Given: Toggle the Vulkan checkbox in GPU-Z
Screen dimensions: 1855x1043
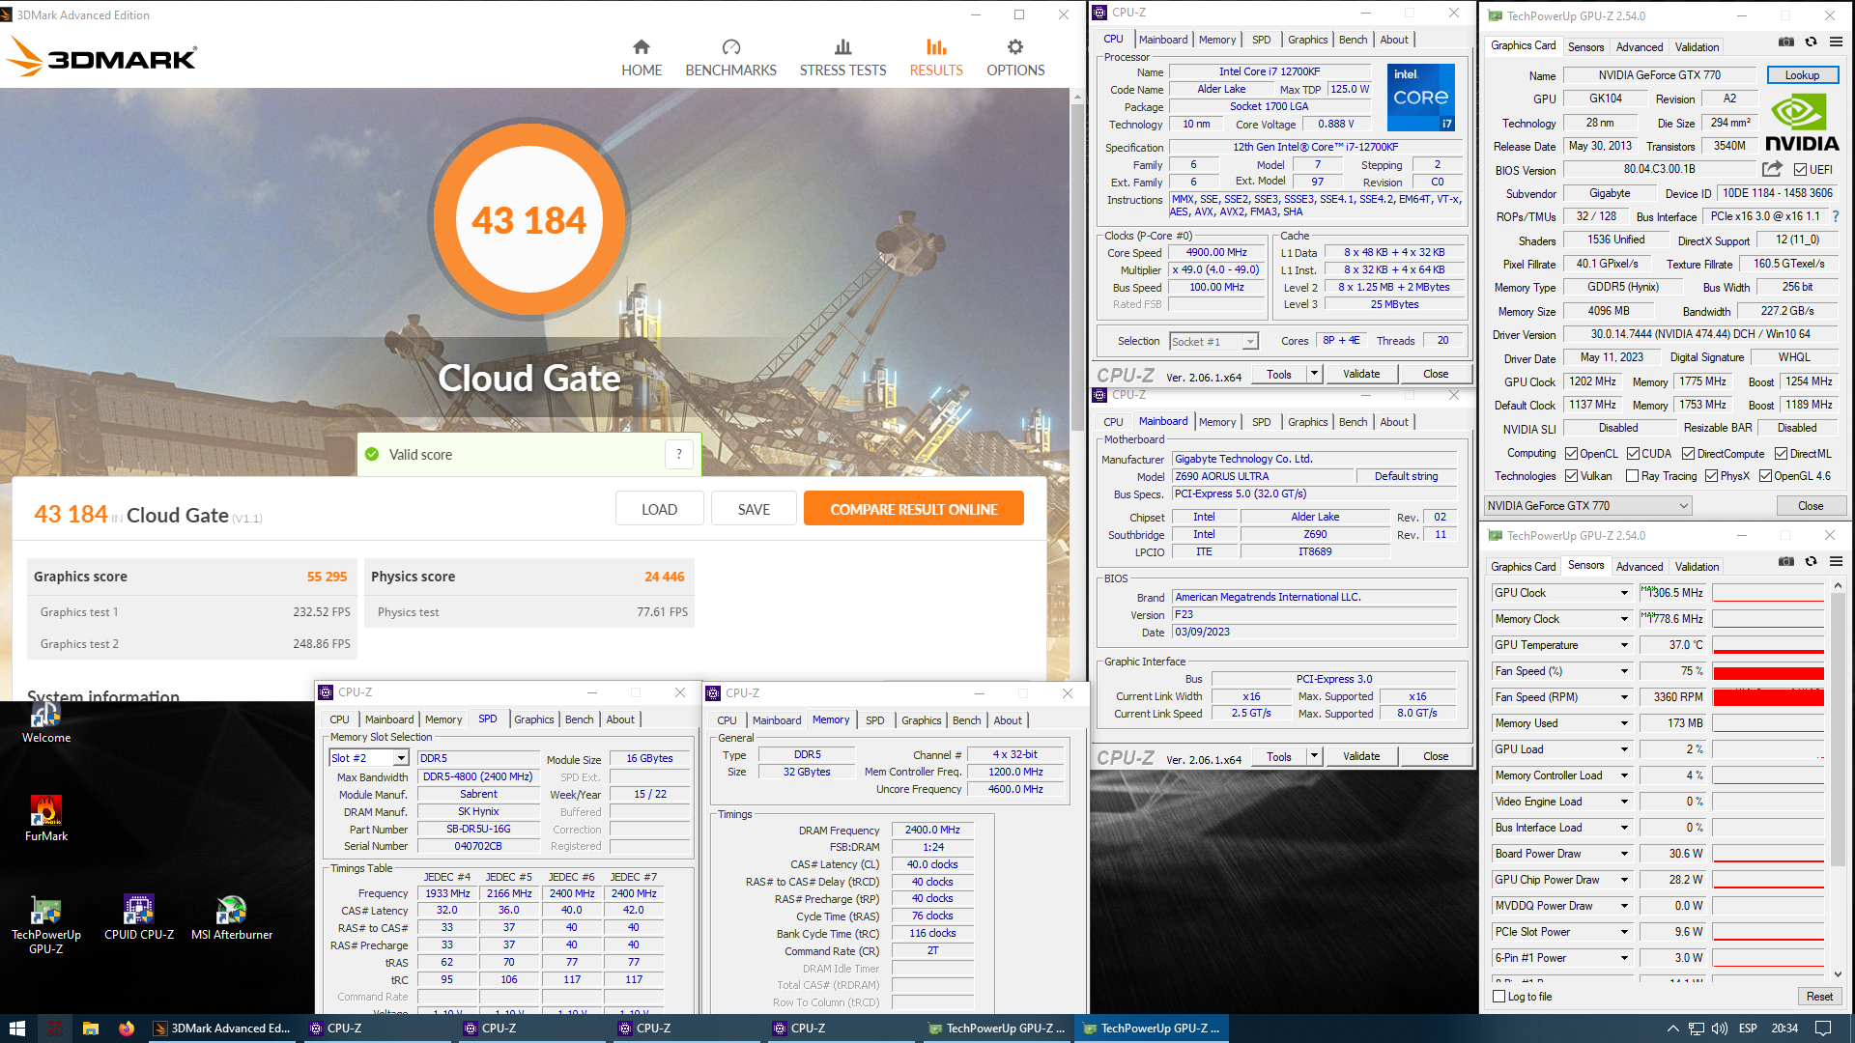Looking at the screenshot, I should (1572, 476).
